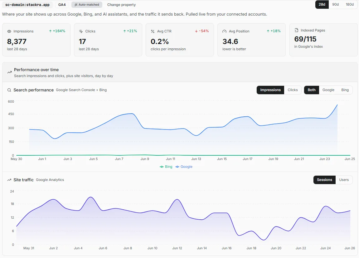Screen dimensions: 359x258
Task: Click the Bing legend marker icon
Action: [162, 167]
